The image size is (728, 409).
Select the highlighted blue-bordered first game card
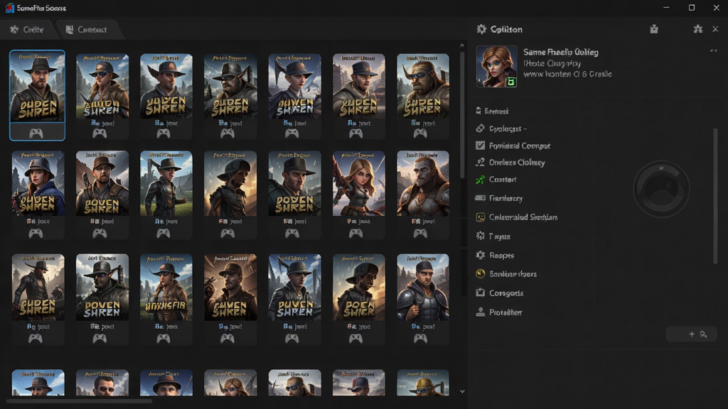37,95
